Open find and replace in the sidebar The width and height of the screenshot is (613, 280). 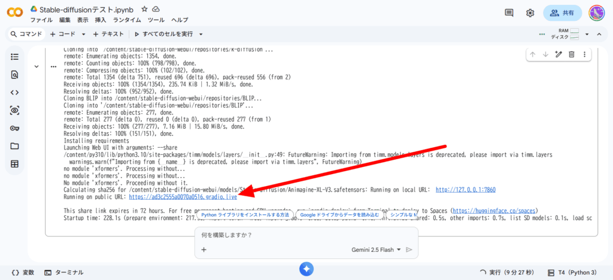coord(15,75)
